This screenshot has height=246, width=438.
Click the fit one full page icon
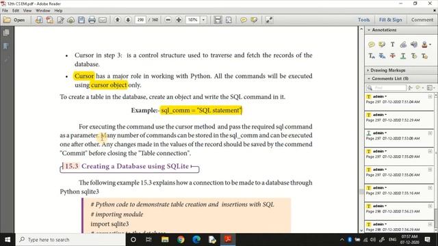point(229,20)
